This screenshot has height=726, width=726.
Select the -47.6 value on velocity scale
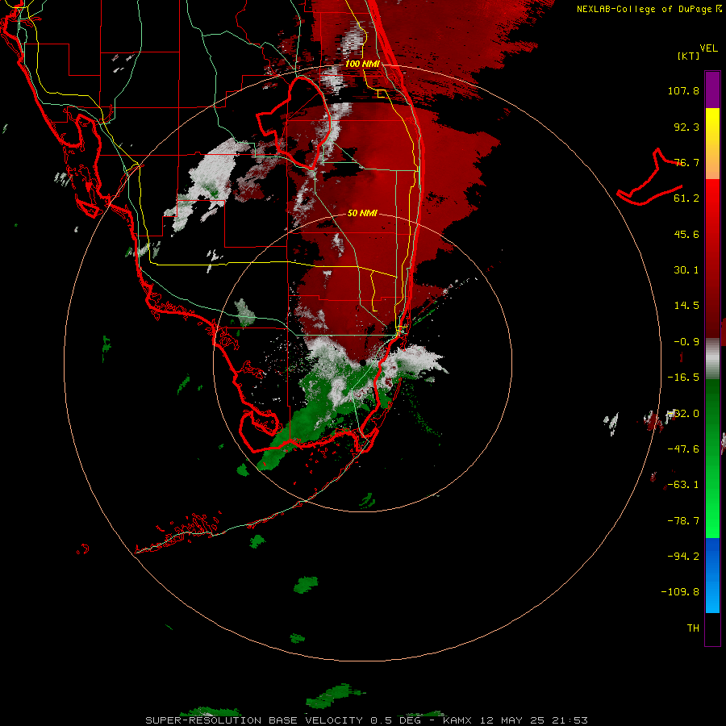tap(683, 449)
